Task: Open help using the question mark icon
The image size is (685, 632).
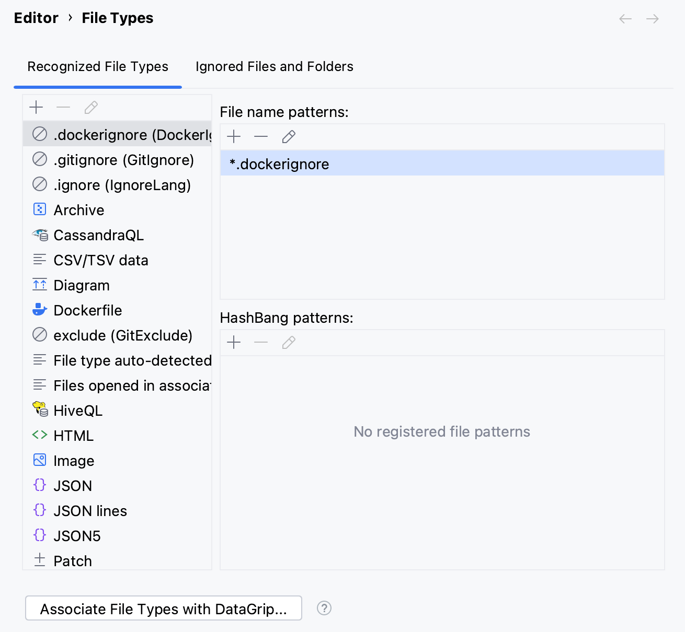Action: (324, 608)
